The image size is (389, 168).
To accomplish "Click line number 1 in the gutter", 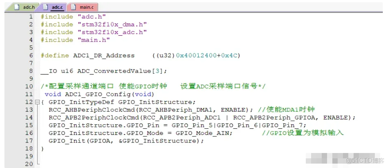I will (x=31, y=17).
